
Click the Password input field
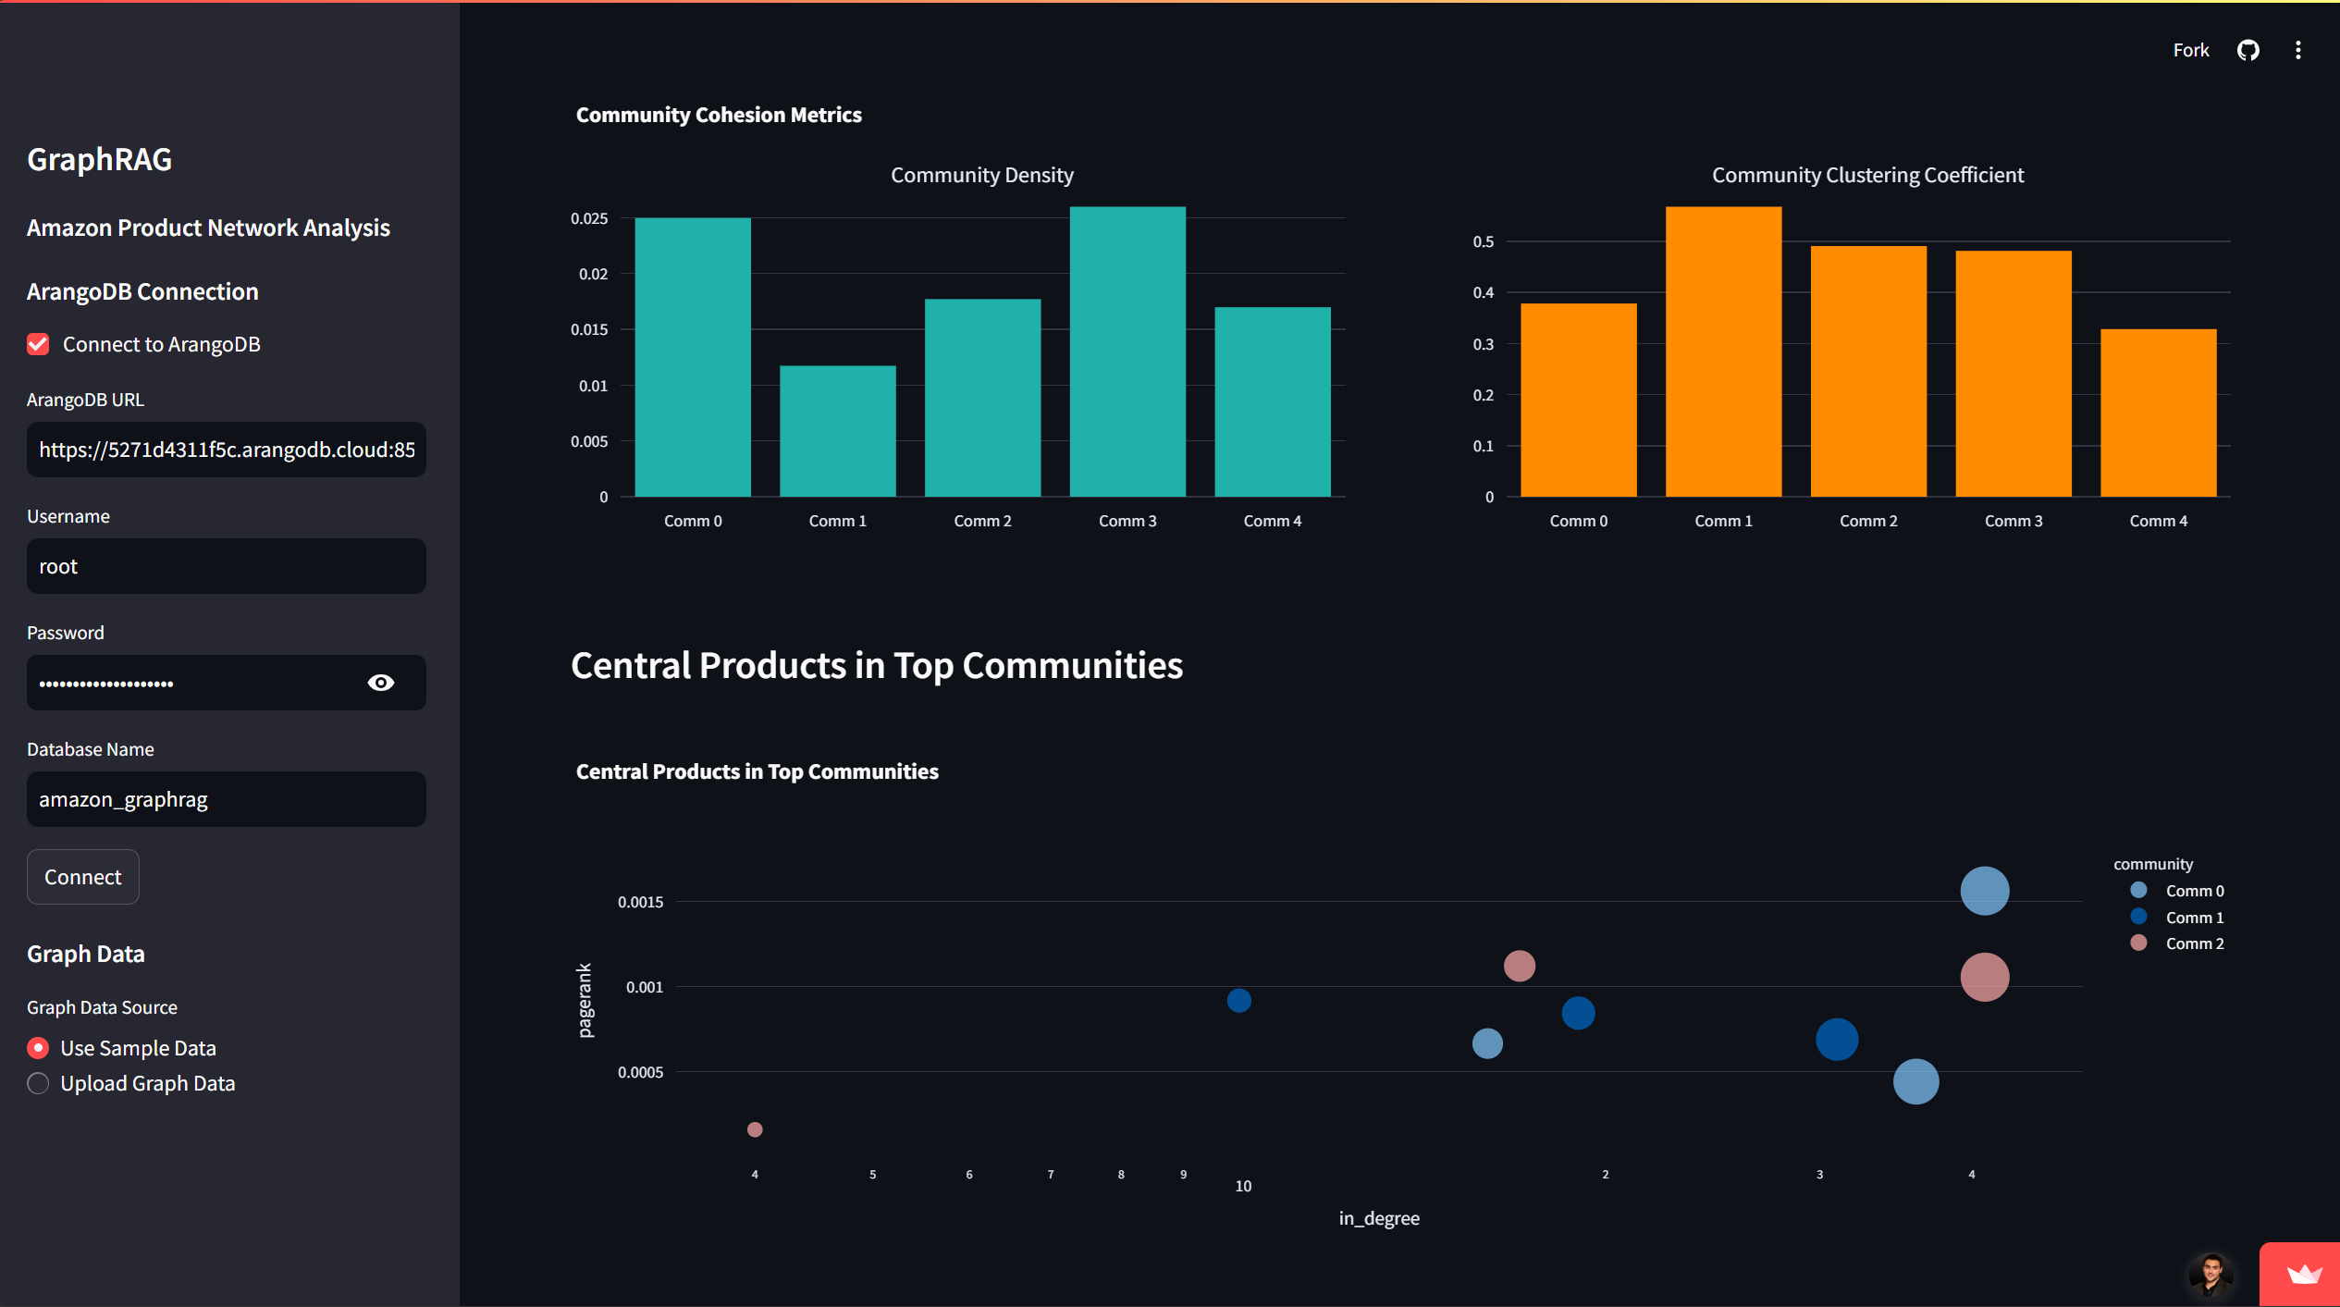pos(194,683)
